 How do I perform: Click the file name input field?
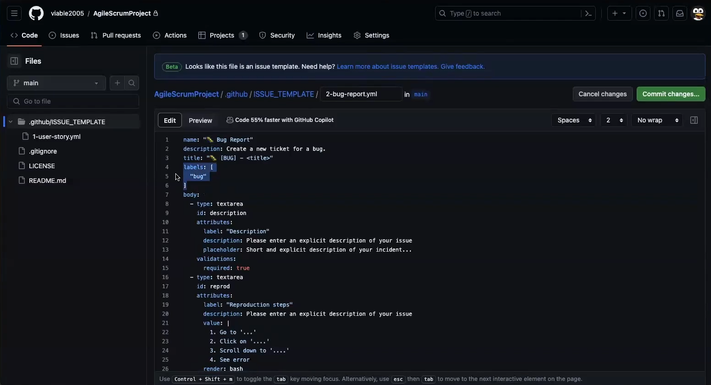tap(361, 94)
